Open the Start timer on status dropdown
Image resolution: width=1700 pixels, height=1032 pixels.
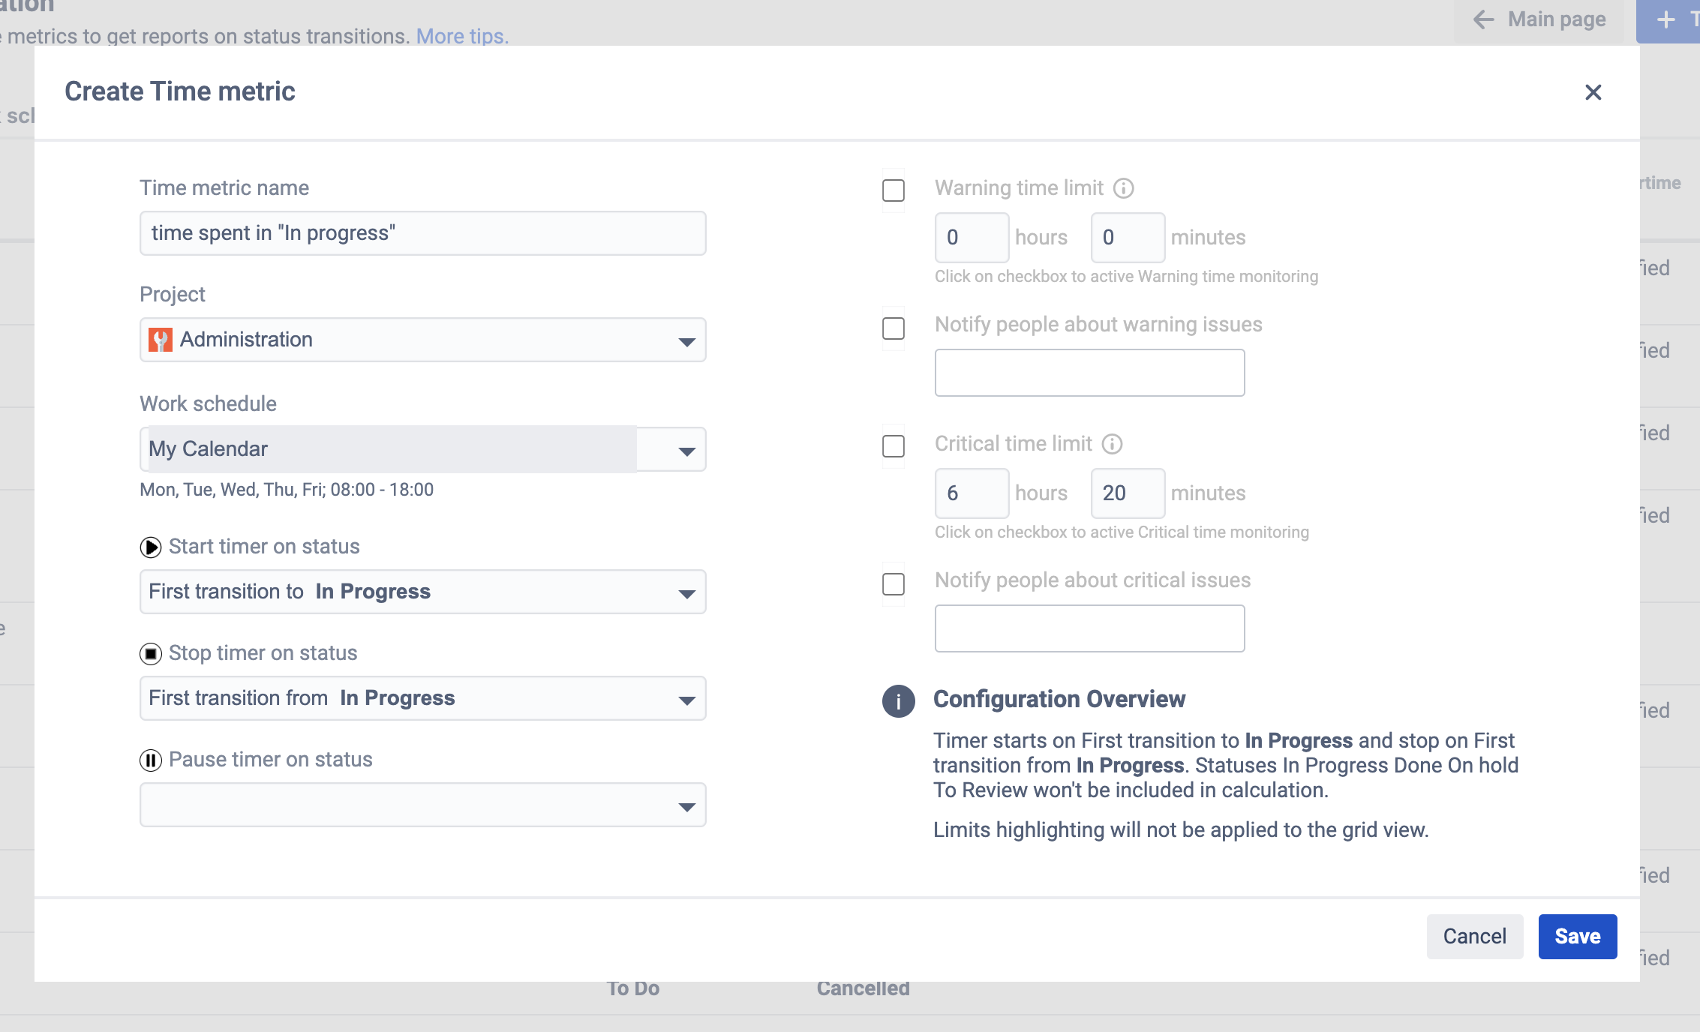(422, 592)
